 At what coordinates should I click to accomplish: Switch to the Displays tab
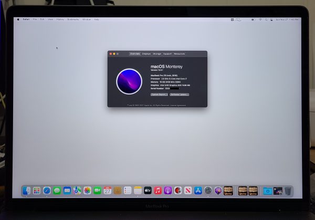(146, 54)
